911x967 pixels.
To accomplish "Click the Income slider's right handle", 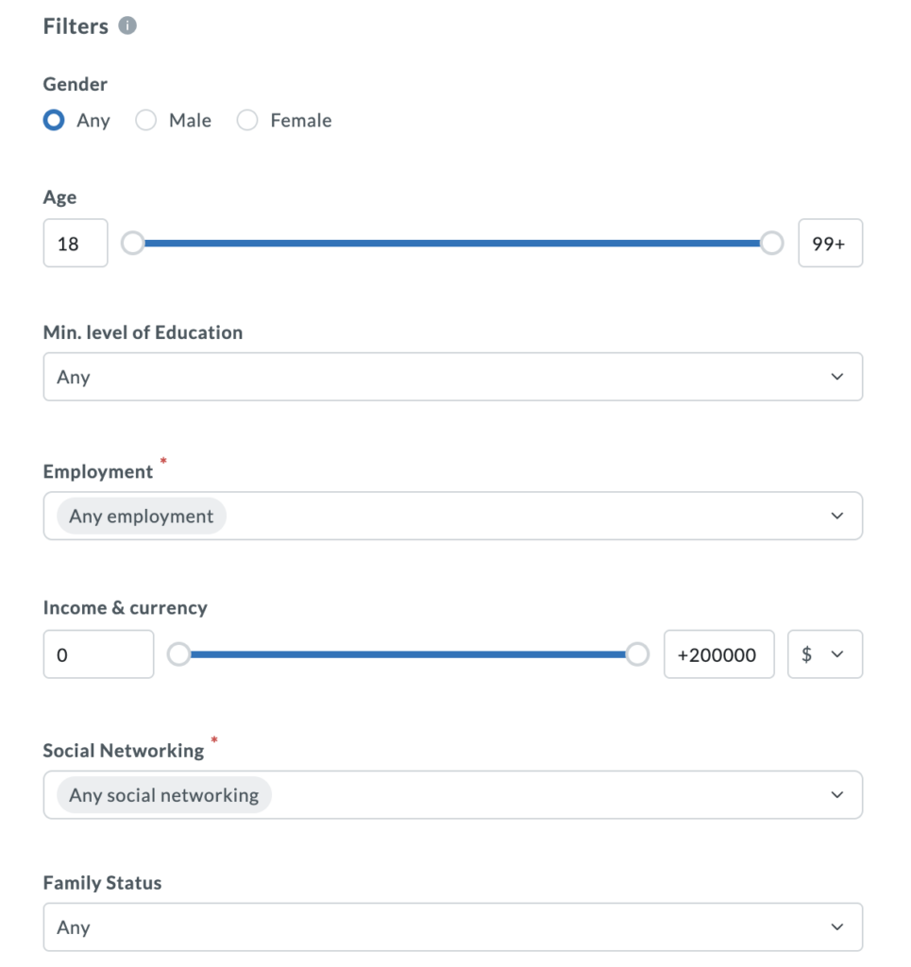I will click(638, 654).
